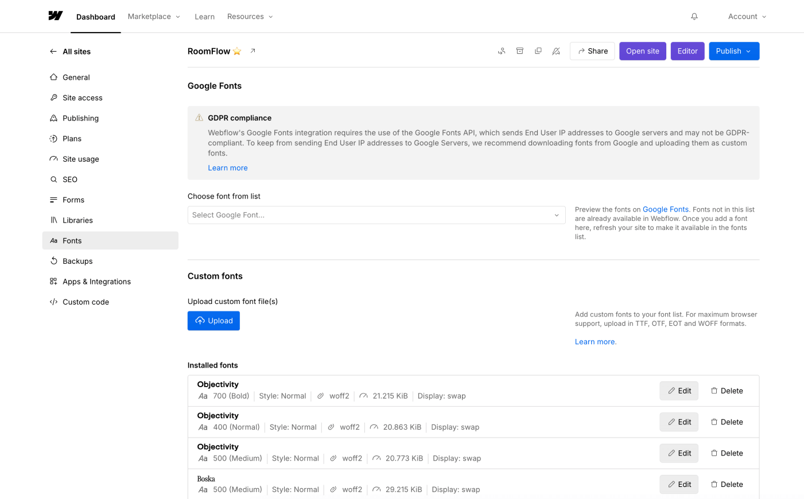Image resolution: width=804 pixels, height=499 pixels.
Task: Click the star beside the RoomFlow title
Action: click(236, 50)
